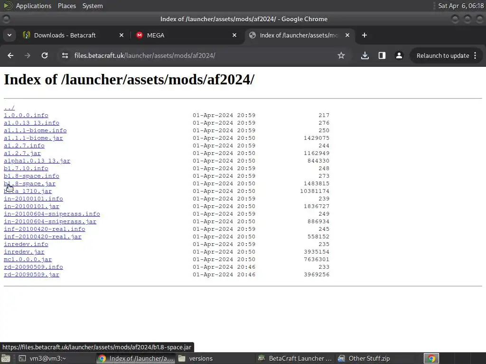Screen dimensions: 486x364
Task: Reload the current page
Action: [x=45, y=55]
